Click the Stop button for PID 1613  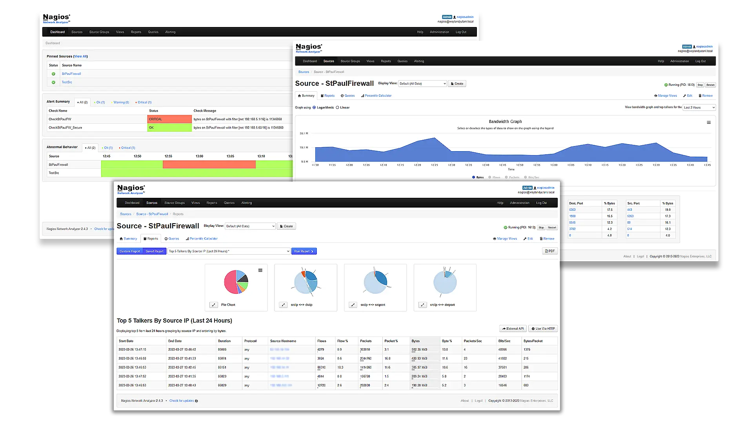tap(541, 227)
